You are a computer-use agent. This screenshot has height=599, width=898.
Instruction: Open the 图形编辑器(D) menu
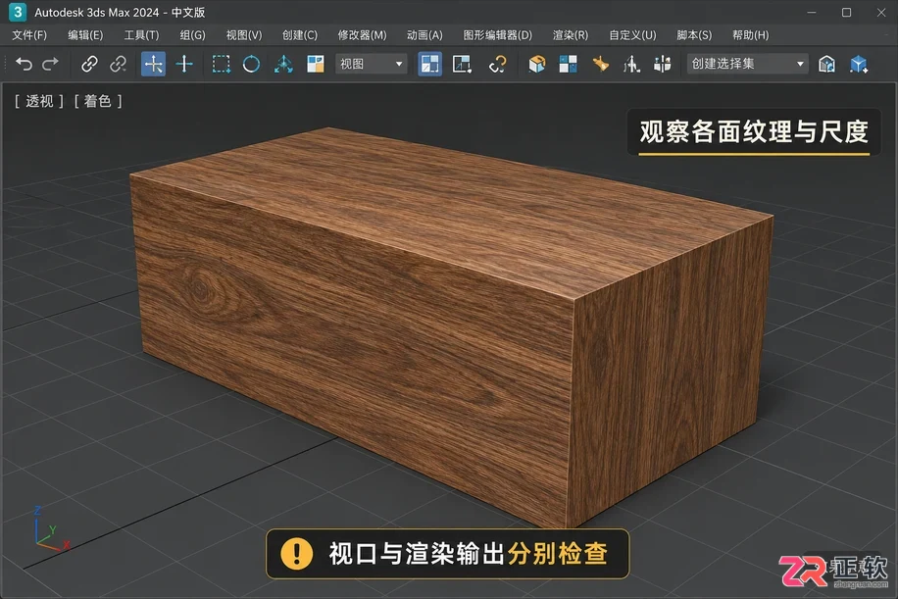(498, 35)
